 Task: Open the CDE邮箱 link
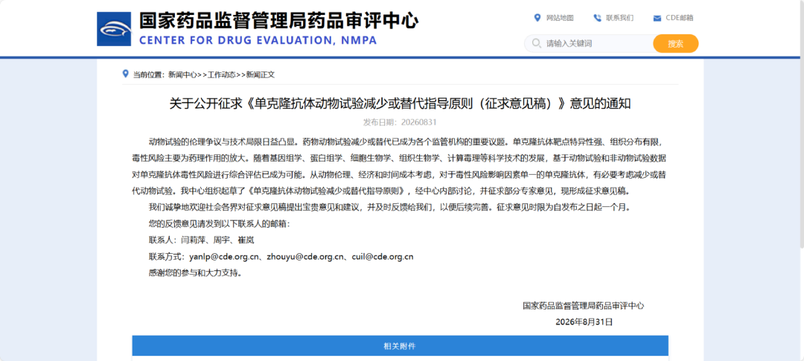(680, 18)
